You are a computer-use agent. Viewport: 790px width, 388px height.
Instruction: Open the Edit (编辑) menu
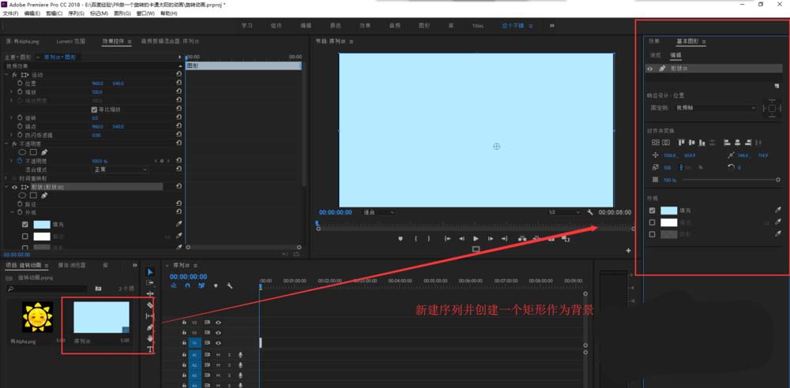coord(32,13)
